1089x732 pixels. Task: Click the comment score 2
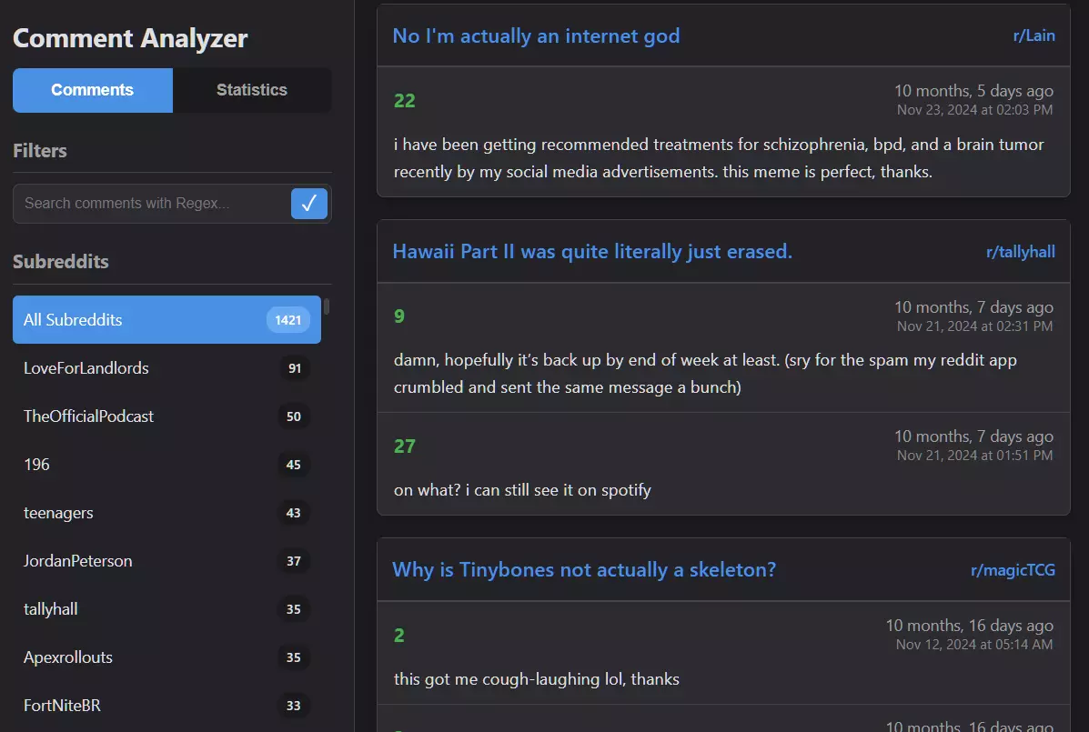(x=399, y=636)
